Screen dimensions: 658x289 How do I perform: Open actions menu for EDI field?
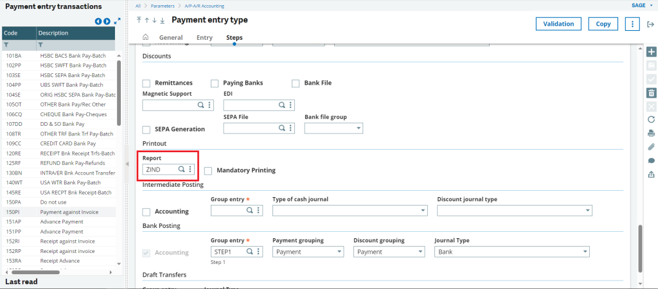pos(290,105)
